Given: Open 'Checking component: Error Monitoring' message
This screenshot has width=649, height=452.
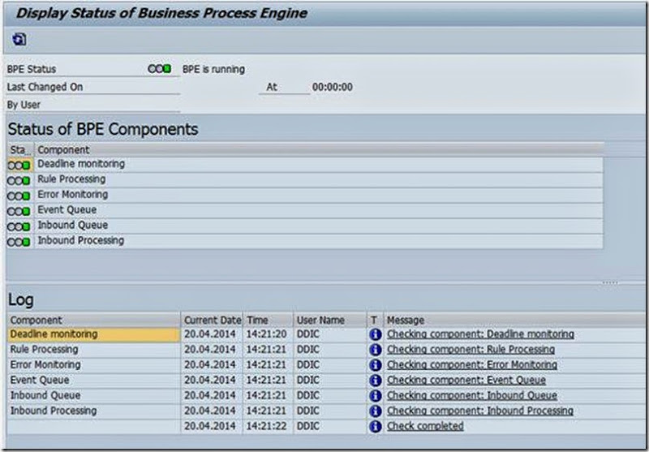Looking at the screenshot, I should pyautogui.click(x=472, y=364).
